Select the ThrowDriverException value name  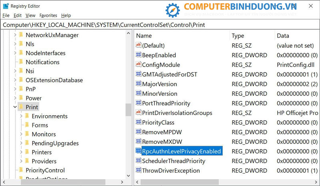tap(171, 171)
